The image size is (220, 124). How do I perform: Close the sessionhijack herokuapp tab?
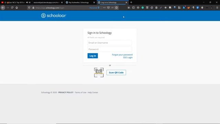tap(62, 2)
